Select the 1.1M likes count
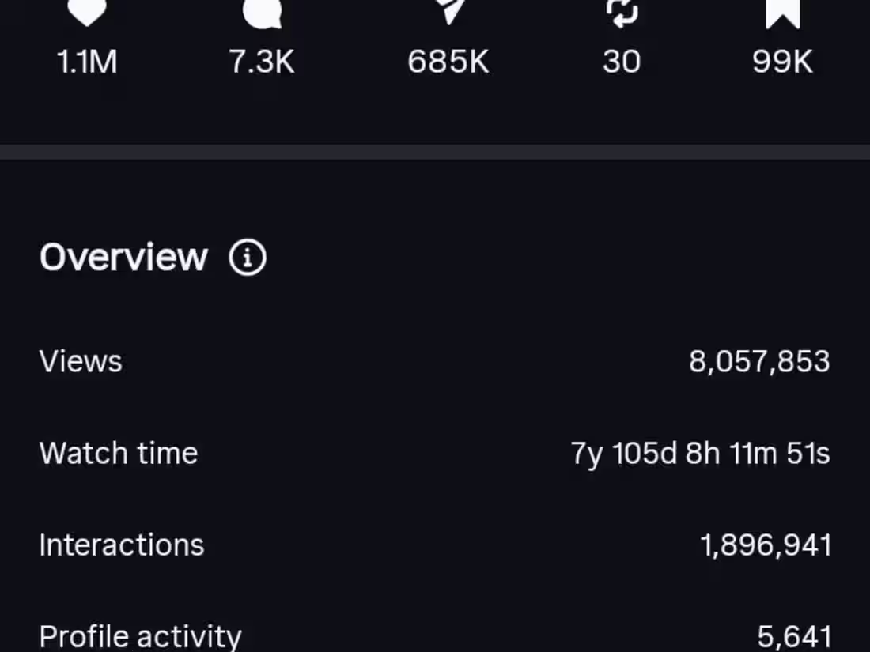870x652 pixels. click(x=87, y=61)
